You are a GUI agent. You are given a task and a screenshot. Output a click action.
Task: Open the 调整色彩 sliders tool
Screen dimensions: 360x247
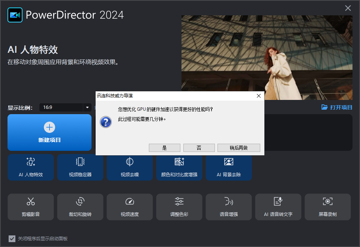179,207
